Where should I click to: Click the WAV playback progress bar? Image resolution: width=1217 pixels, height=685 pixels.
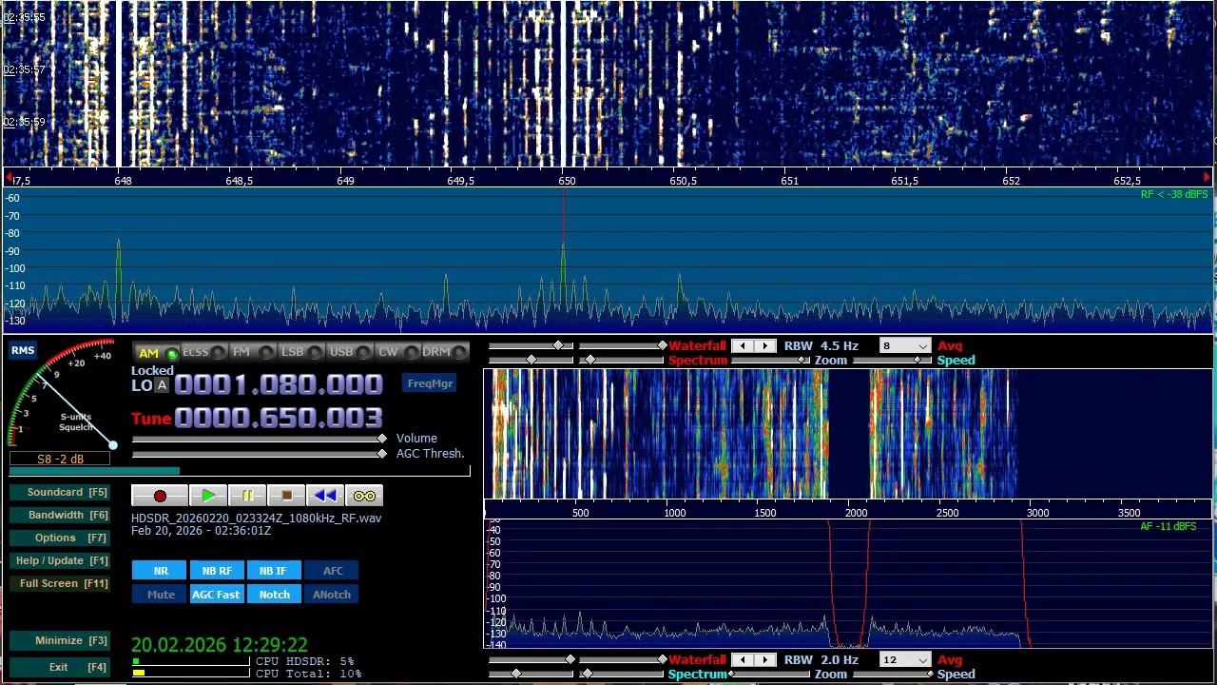(x=240, y=471)
